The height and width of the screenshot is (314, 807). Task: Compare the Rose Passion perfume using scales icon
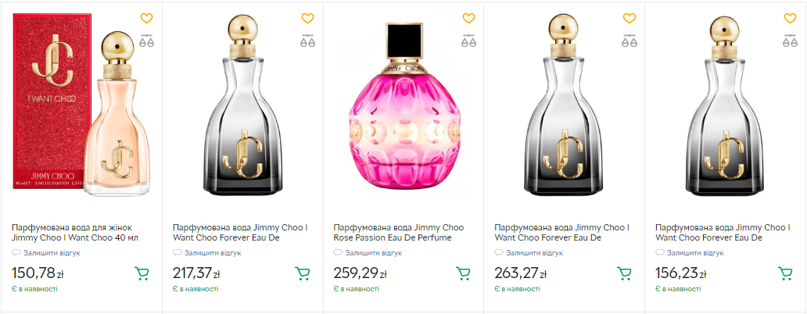click(x=468, y=41)
